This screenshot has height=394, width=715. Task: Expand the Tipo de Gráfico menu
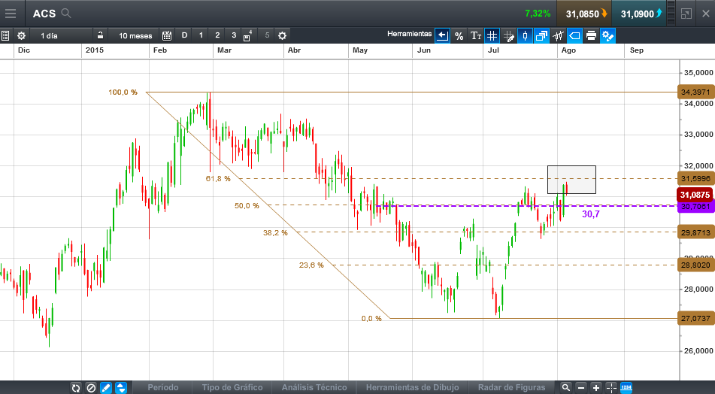(232, 388)
